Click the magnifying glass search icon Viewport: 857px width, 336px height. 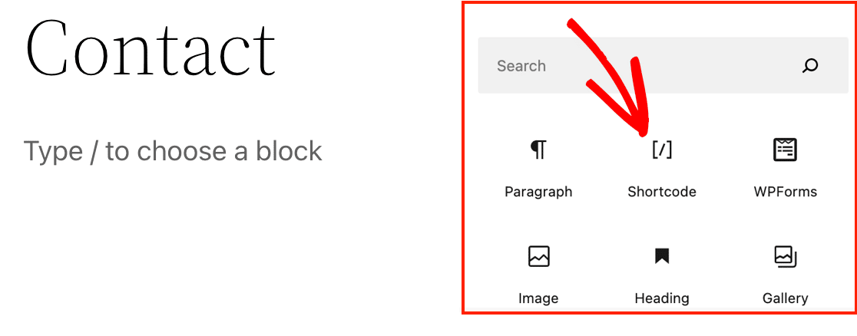[809, 66]
